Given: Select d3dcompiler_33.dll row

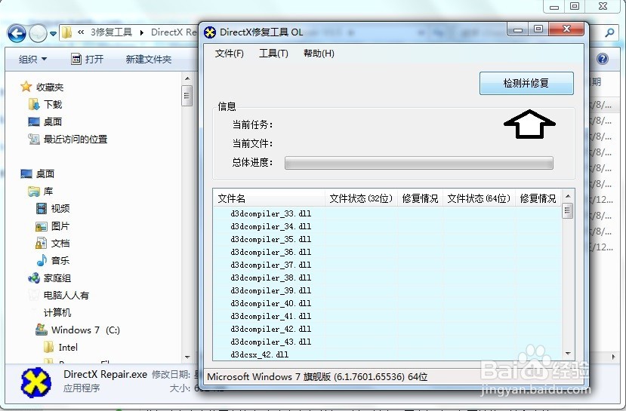Looking at the screenshot, I should tap(387, 213).
